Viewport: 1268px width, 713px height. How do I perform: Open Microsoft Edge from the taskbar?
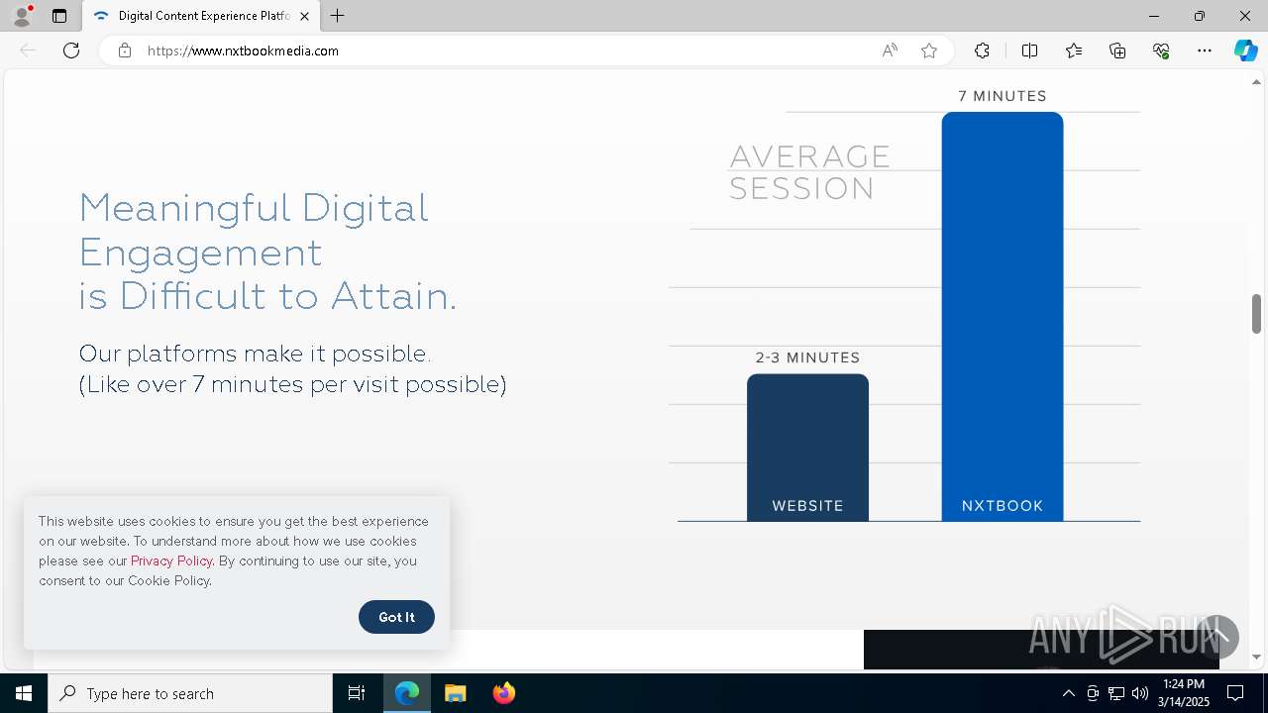click(407, 693)
